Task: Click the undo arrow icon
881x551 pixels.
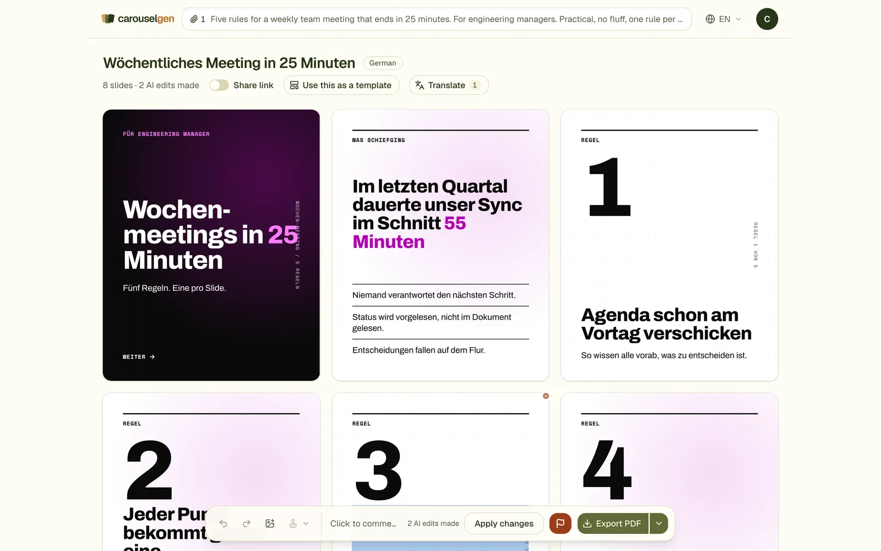Action: 223,523
